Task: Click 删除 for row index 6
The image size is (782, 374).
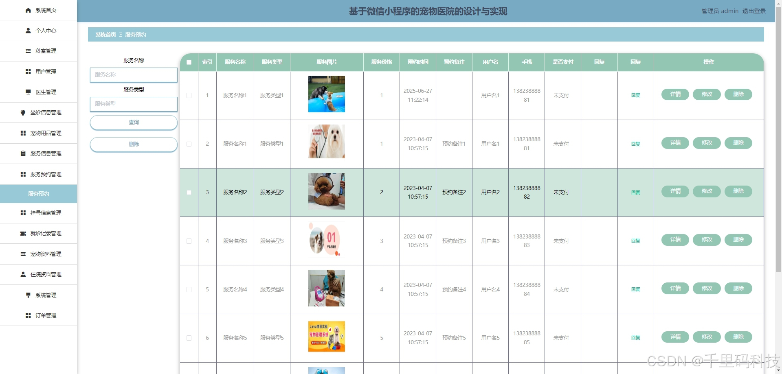Action: click(x=738, y=337)
